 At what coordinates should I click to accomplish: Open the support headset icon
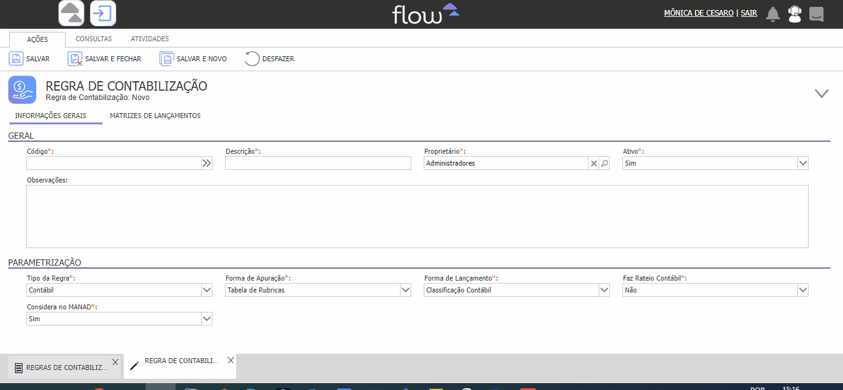[795, 14]
